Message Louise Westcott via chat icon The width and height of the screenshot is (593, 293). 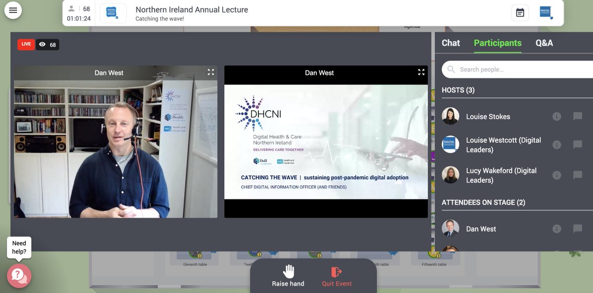pyautogui.click(x=578, y=145)
